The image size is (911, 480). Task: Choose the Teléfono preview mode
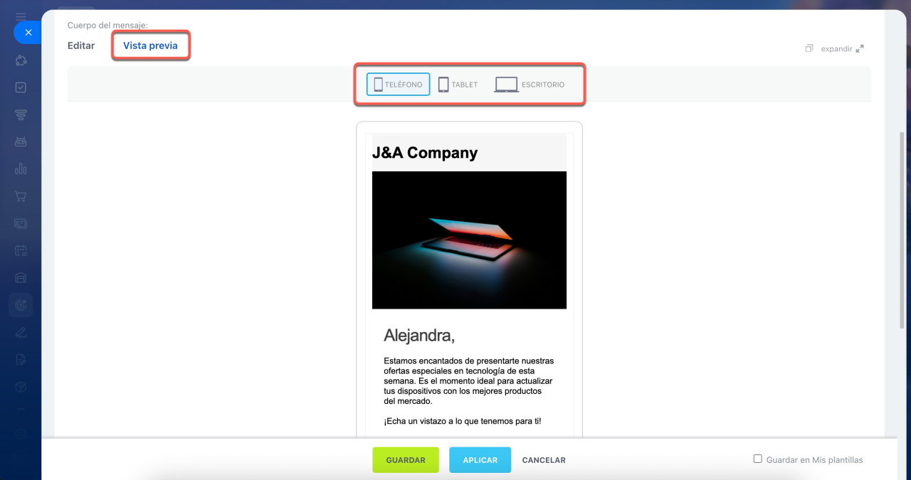[399, 85]
